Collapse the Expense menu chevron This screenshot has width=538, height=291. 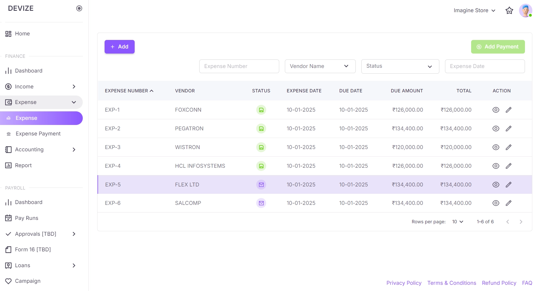[x=74, y=102]
